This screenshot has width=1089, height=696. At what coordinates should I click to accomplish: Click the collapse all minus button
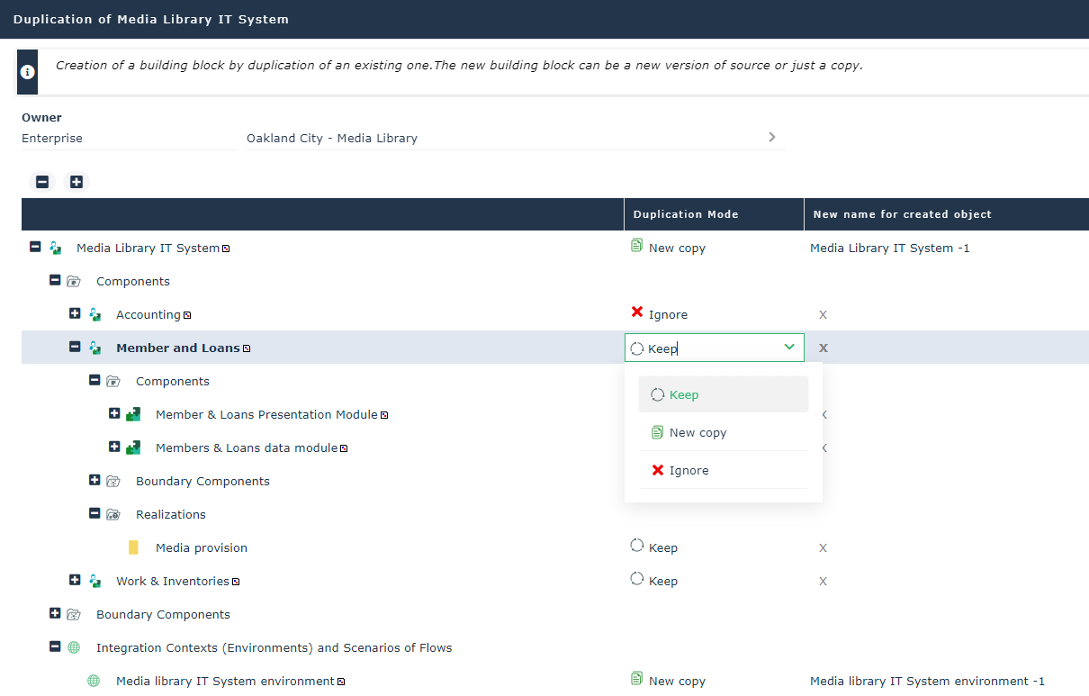pos(42,182)
